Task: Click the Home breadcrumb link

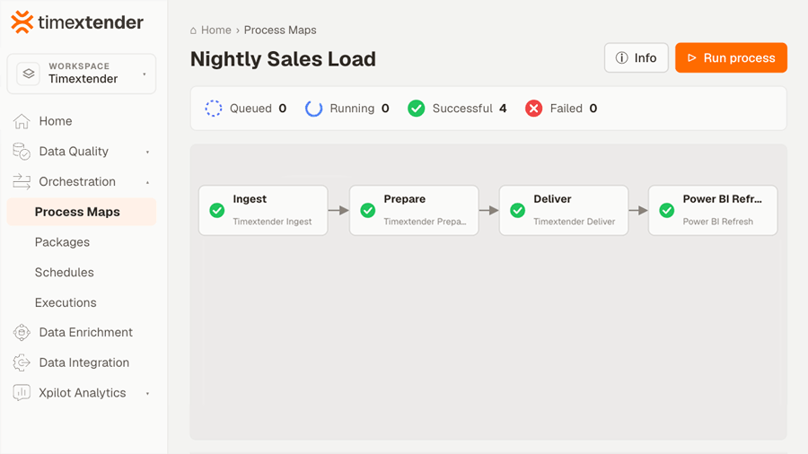Action: click(x=215, y=31)
